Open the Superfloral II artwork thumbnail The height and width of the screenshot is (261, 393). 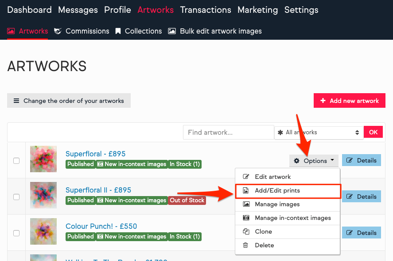tap(43, 195)
